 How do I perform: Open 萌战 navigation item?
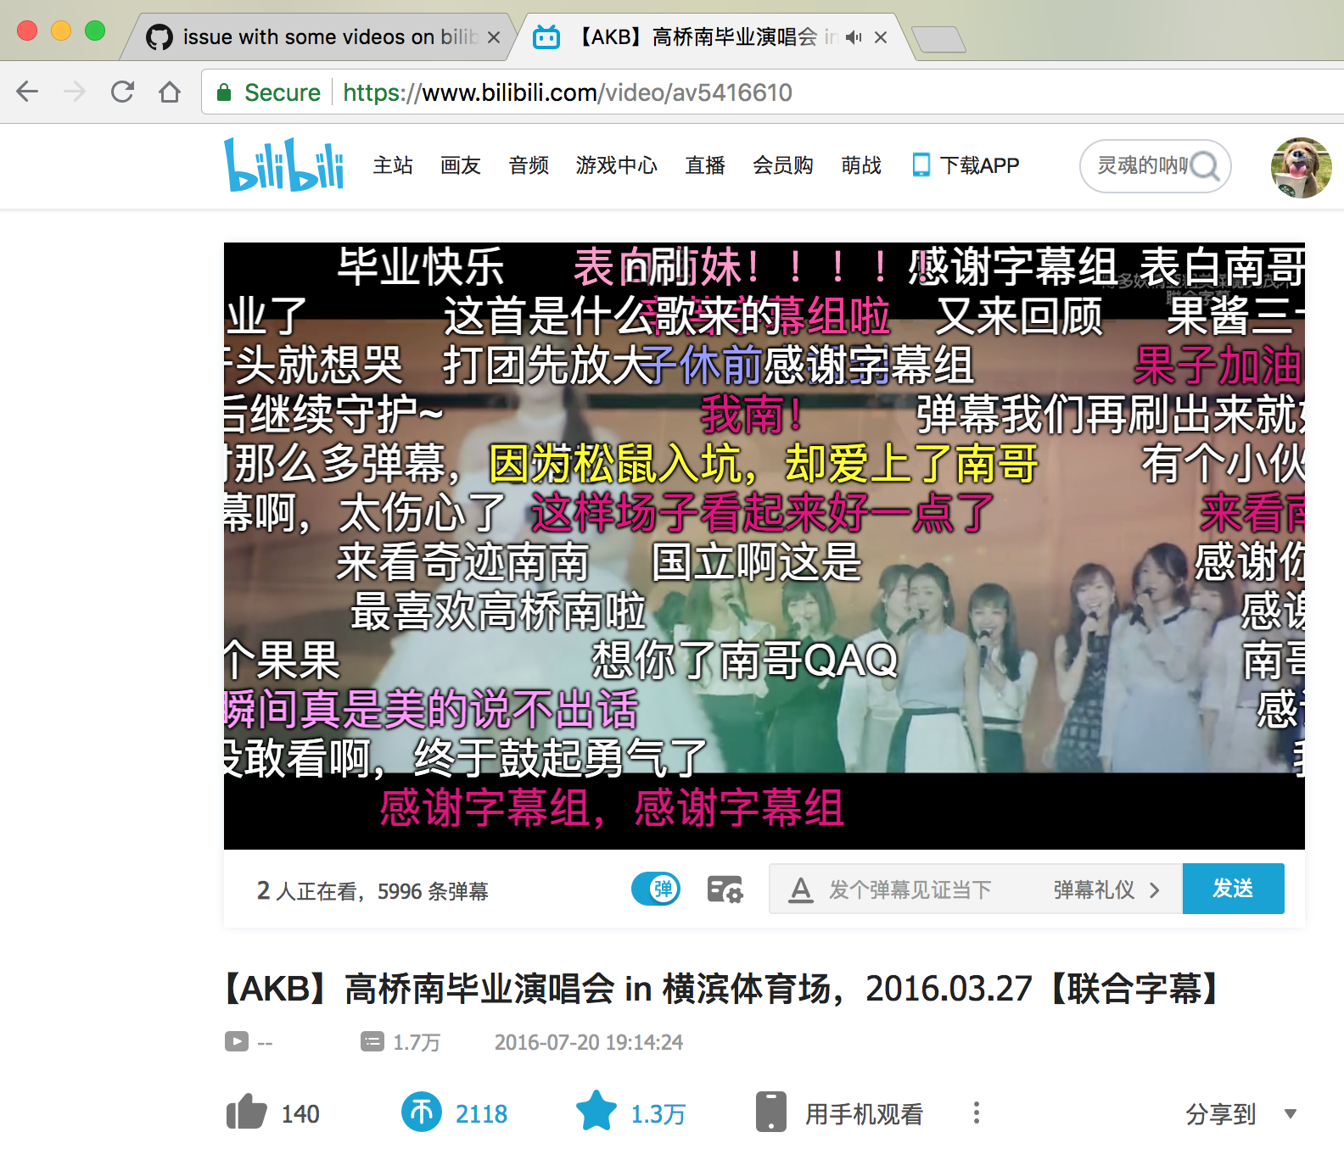pos(861,165)
